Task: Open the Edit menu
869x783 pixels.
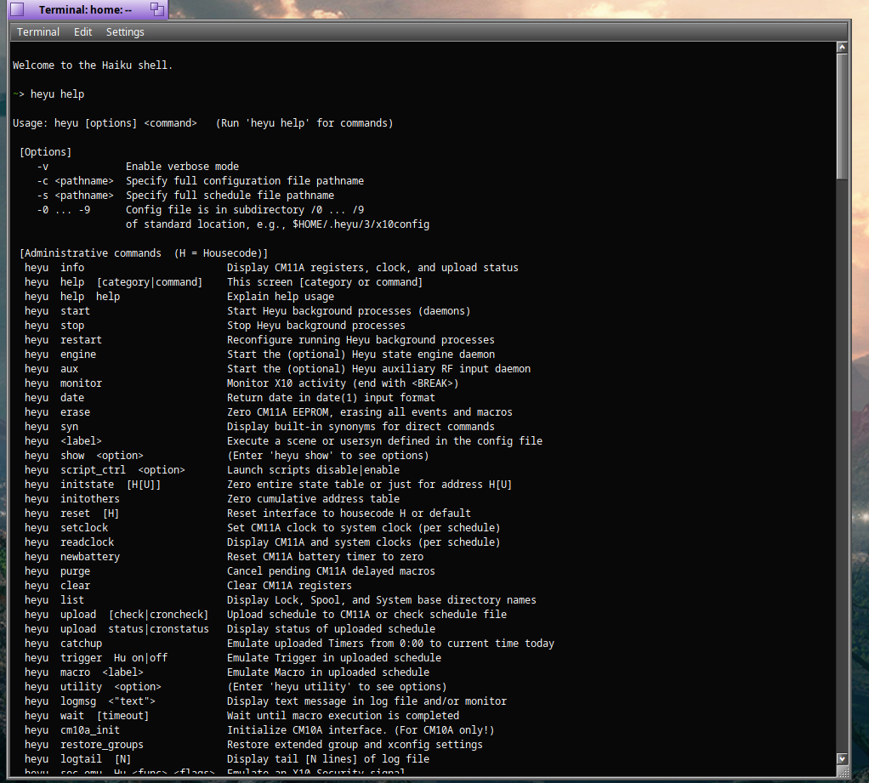Action: (x=82, y=32)
